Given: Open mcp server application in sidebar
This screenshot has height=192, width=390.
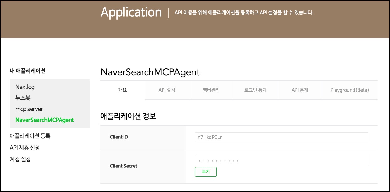Looking at the screenshot, I should pos(29,109).
